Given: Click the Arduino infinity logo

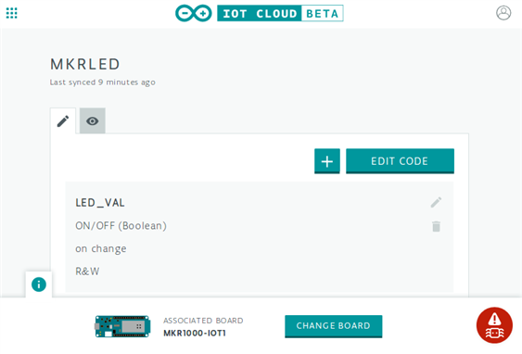Looking at the screenshot, I should (194, 13).
